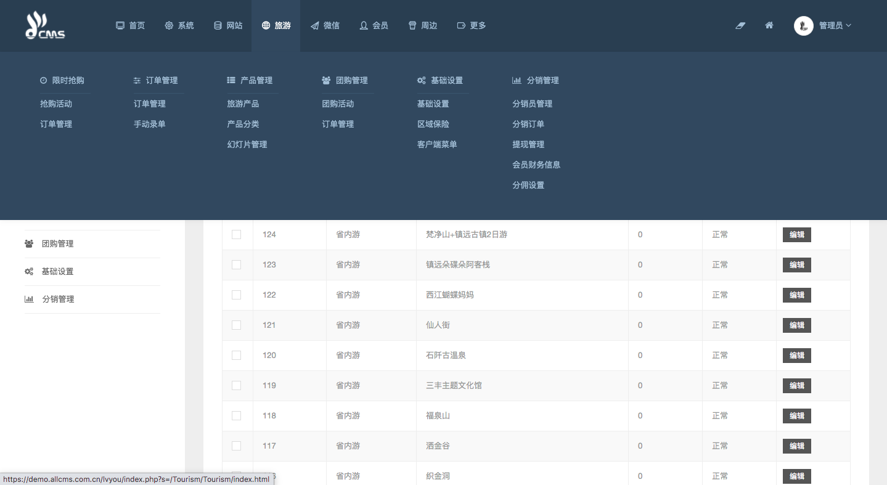The image size is (887, 485).
Task: Click the home icon in top bar
Action: point(769,25)
